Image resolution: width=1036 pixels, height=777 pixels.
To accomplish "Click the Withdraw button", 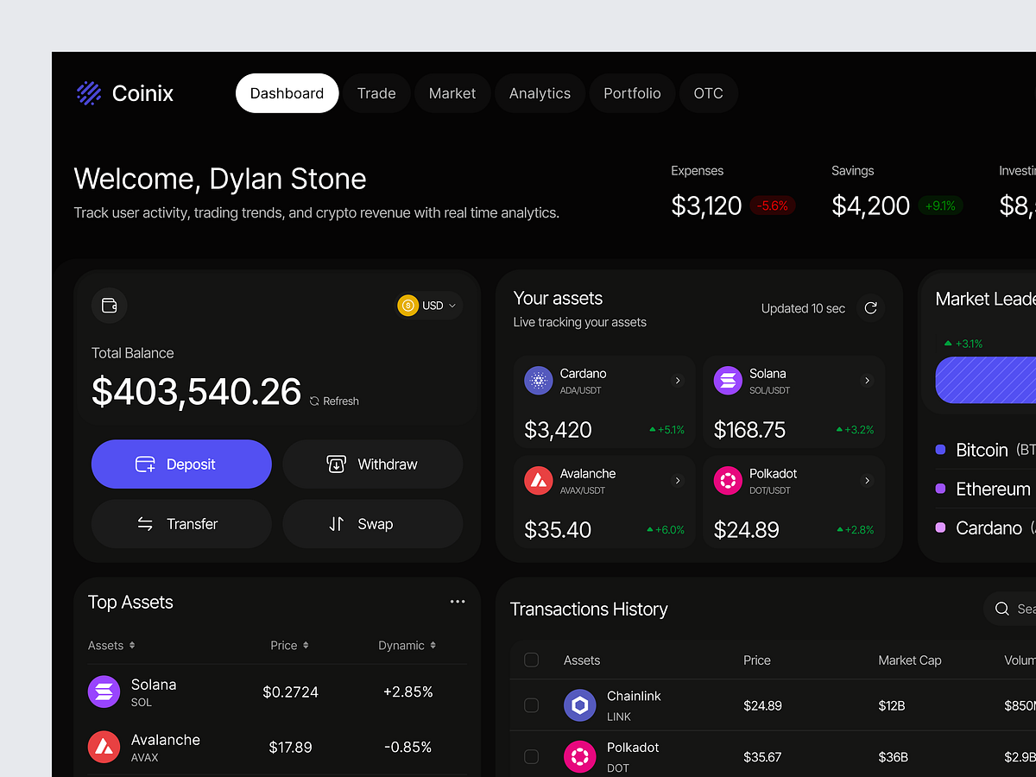I will [x=373, y=464].
